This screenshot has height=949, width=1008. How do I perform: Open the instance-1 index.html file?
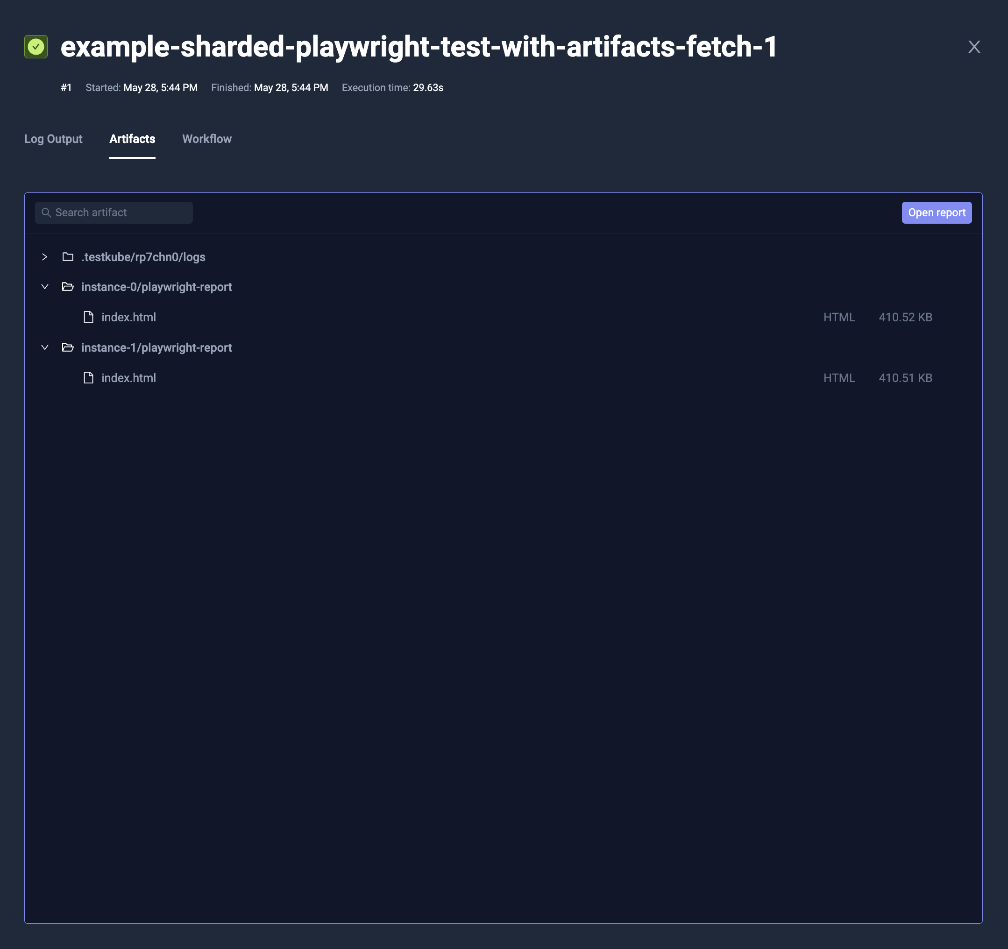128,378
